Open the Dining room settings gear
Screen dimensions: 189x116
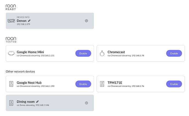(x=86, y=103)
